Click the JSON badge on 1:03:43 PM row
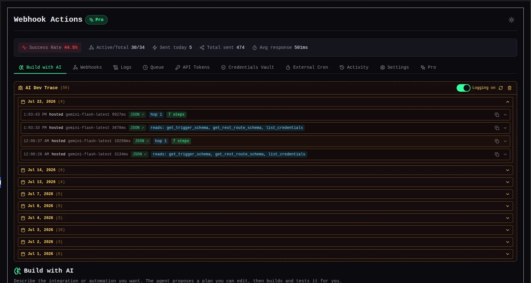Image resolution: width=531 pixels, height=283 pixels. tap(137, 115)
